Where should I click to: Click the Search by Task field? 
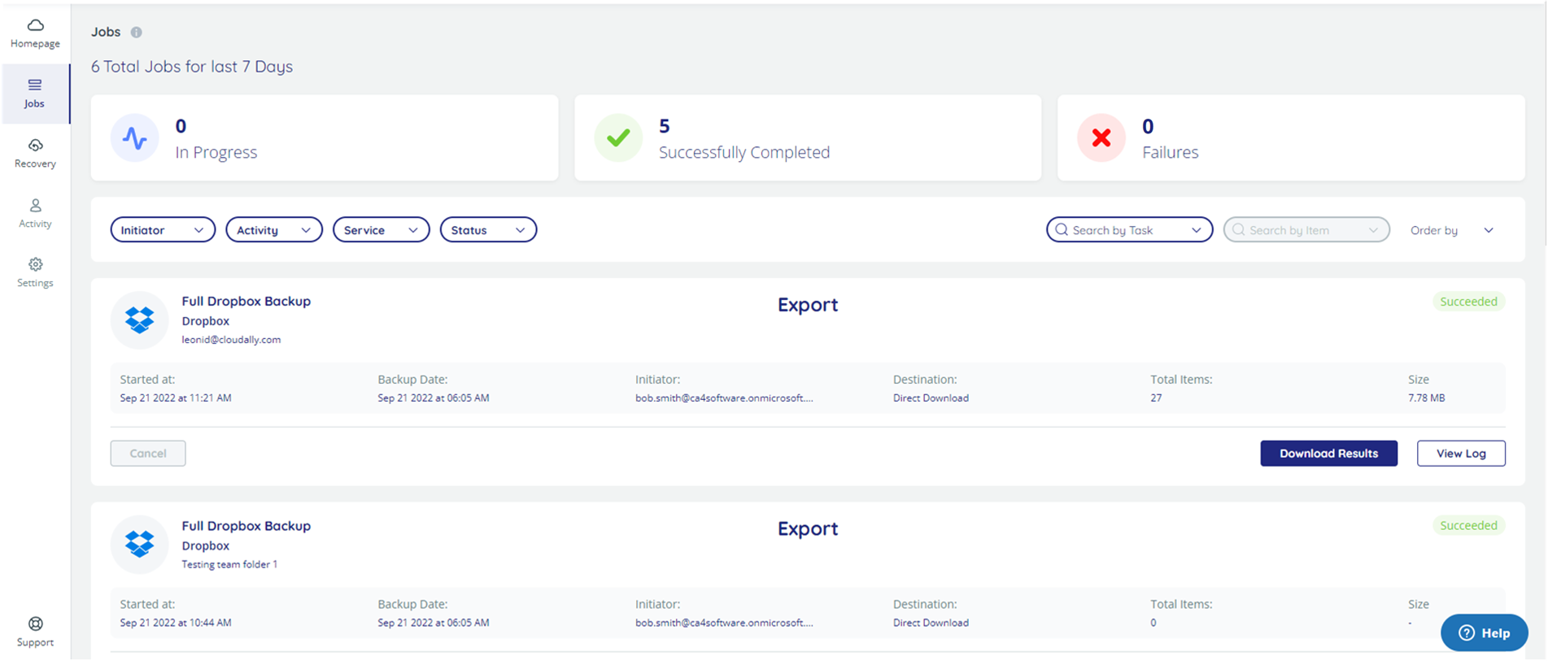coord(1129,230)
